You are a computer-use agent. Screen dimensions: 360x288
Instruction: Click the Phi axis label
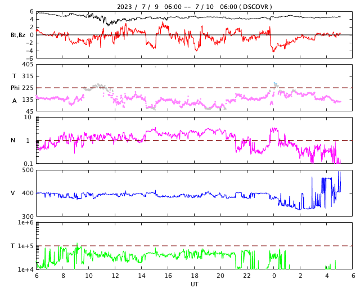(16, 88)
